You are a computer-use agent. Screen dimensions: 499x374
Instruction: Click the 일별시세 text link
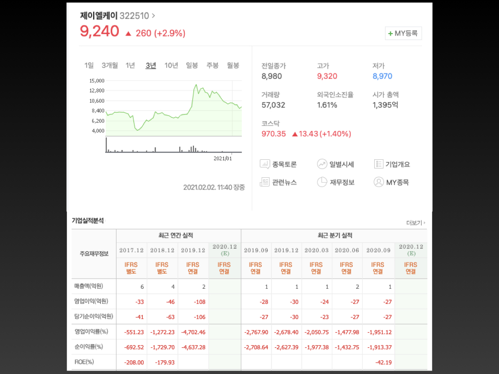pos(342,165)
